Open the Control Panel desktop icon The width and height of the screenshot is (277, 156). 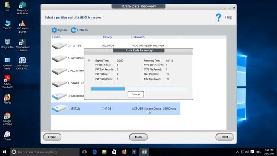(7, 64)
